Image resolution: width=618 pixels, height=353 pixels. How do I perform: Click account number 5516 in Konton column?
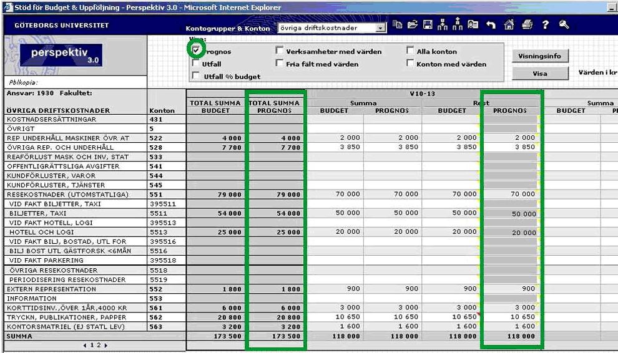[x=159, y=251]
